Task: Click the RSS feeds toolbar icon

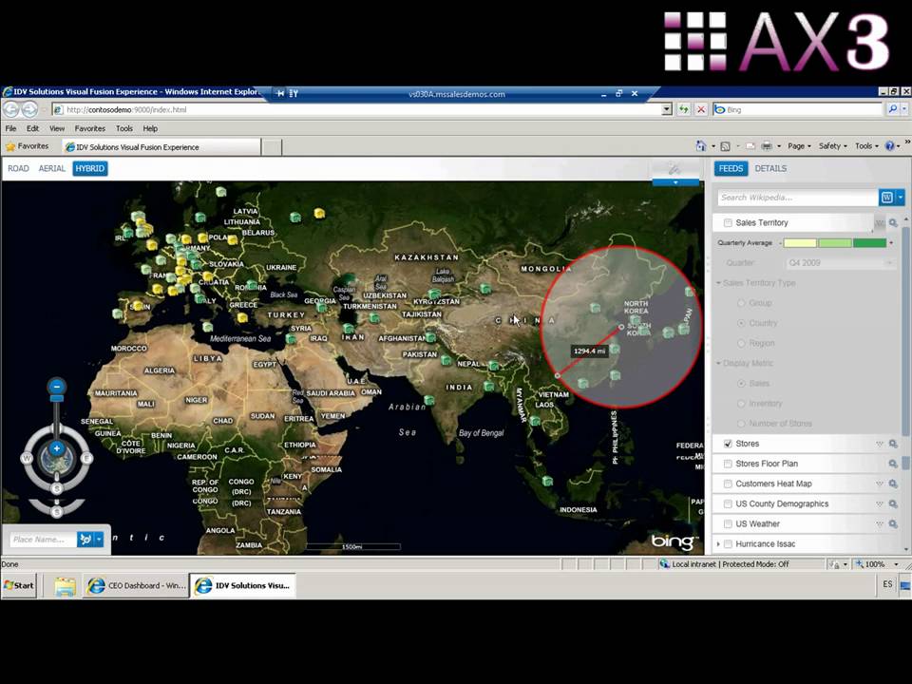Action: (x=725, y=146)
